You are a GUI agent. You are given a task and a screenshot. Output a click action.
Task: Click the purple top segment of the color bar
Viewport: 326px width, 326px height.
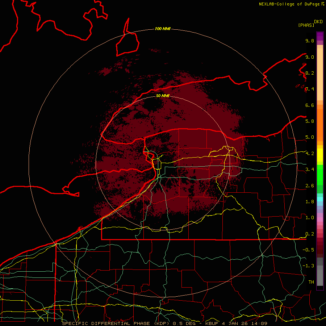click(x=320, y=36)
